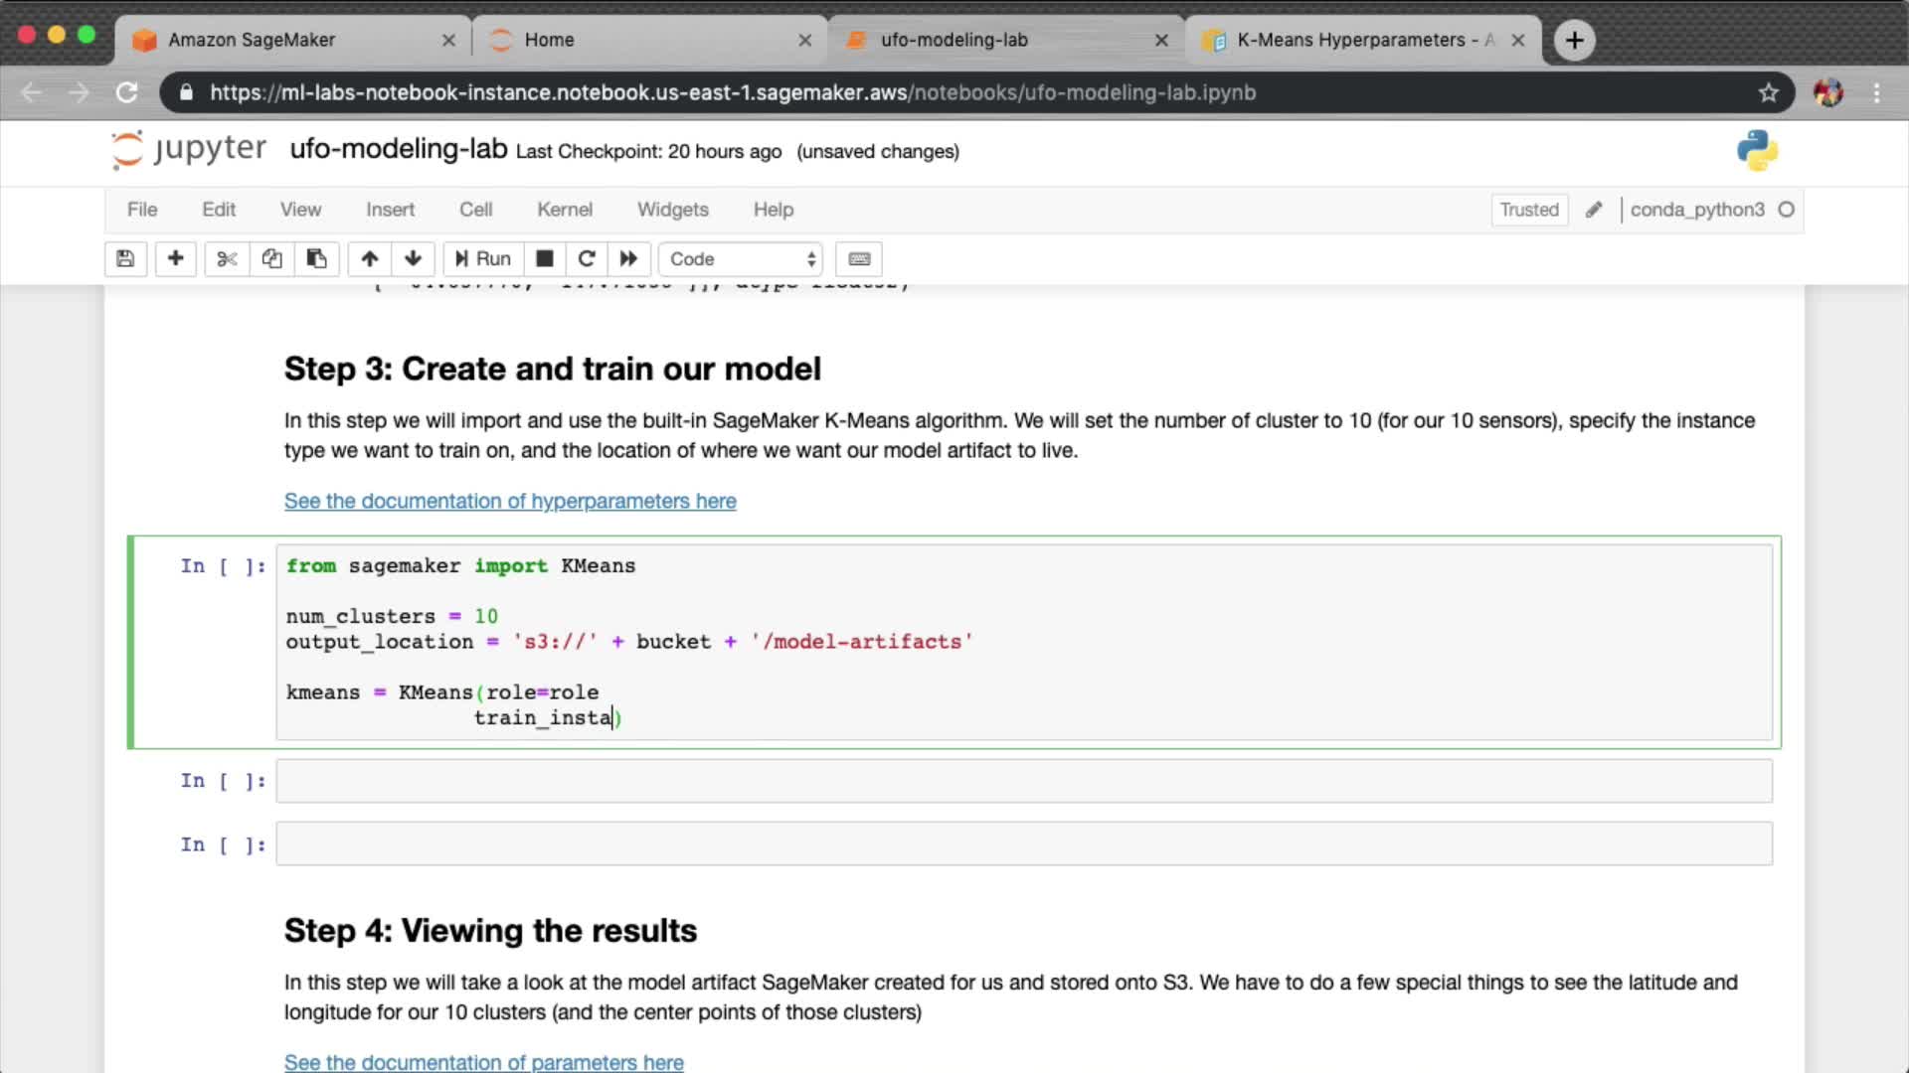The height and width of the screenshot is (1073, 1909).
Task: Open the command palette keyboard icon
Action: 859,259
